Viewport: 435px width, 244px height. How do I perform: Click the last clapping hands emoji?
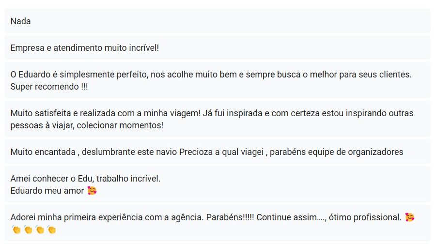(51, 229)
